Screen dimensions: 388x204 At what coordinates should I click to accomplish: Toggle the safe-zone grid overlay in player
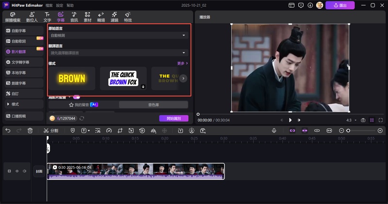coord(372,120)
